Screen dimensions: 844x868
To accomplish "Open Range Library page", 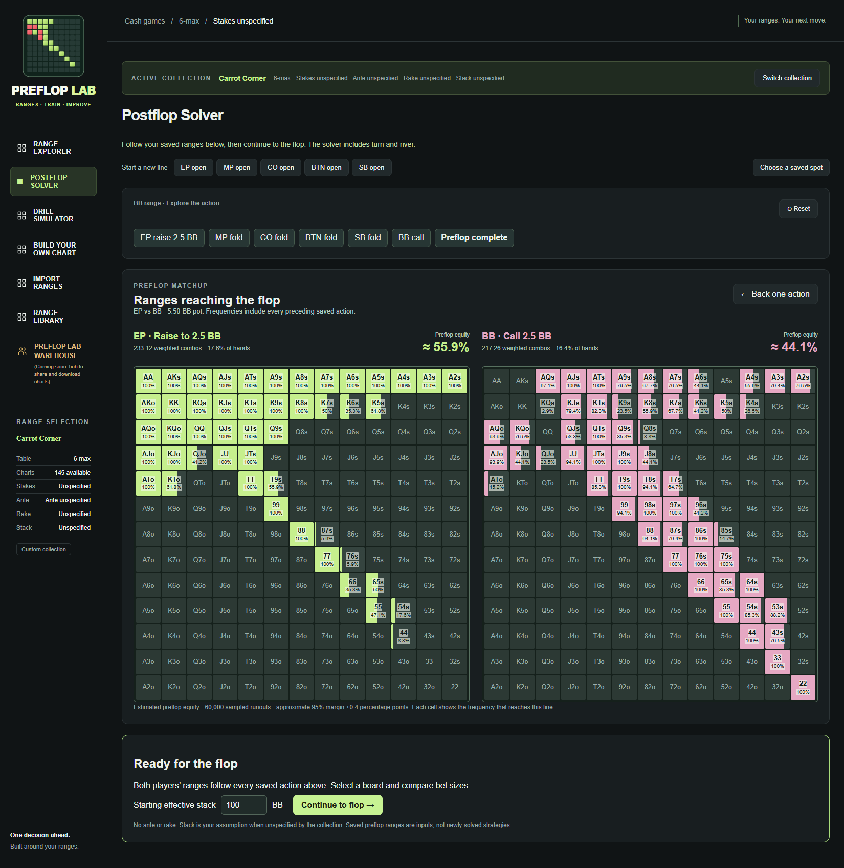I will (x=53, y=317).
